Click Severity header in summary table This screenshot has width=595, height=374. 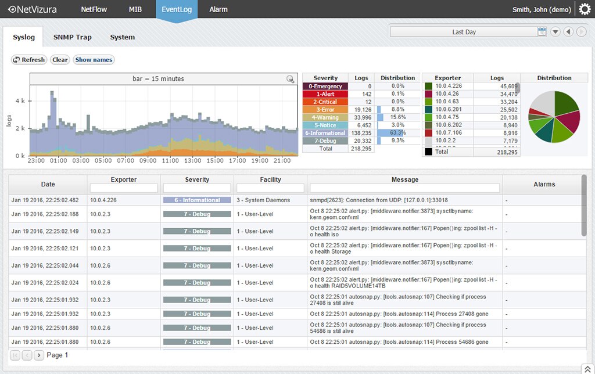[x=325, y=78]
